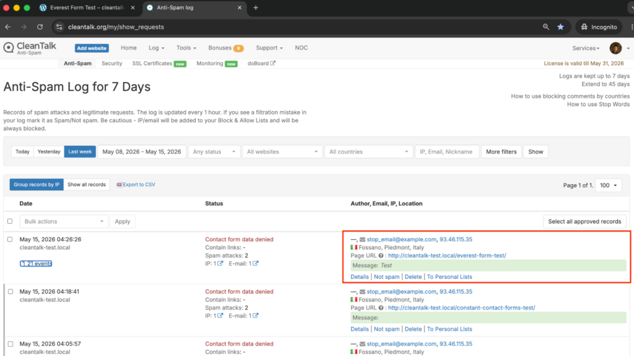Click the Apply bulk action button
This screenshot has width=634, height=356.
click(x=122, y=221)
